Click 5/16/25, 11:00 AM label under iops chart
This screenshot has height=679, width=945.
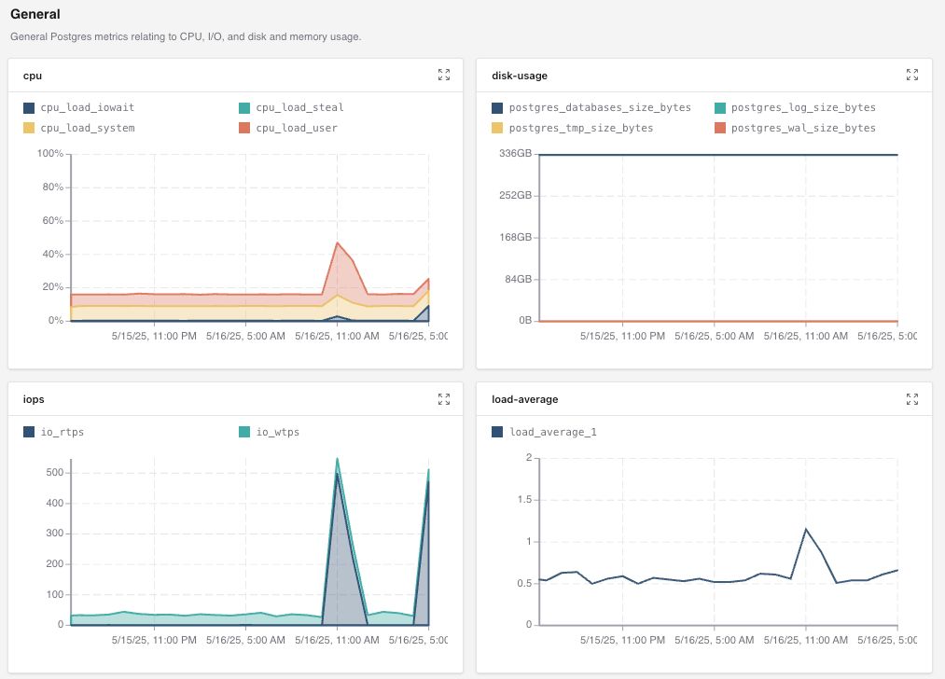(x=337, y=640)
